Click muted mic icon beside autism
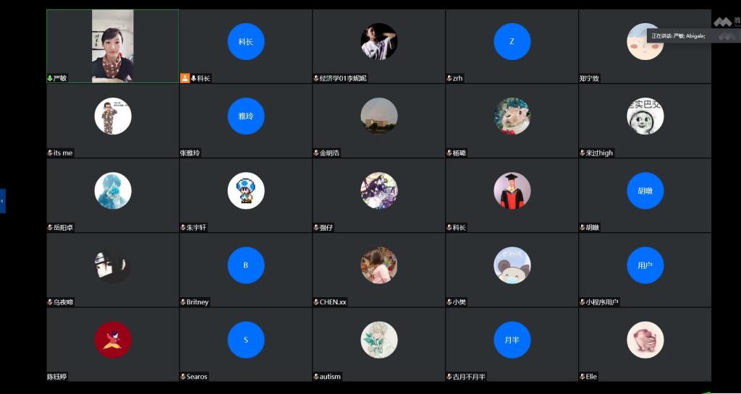Image resolution: width=741 pixels, height=394 pixels. pos(316,377)
